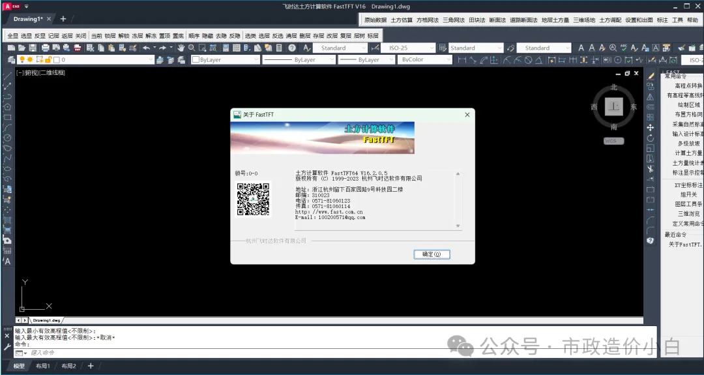The height and width of the screenshot is (375, 704).
Task: Open the table style Standard dropdown
Action: pyautogui.click(x=500, y=48)
